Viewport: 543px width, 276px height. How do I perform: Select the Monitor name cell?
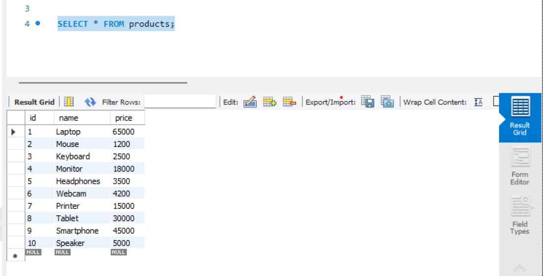(x=82, y=169)
